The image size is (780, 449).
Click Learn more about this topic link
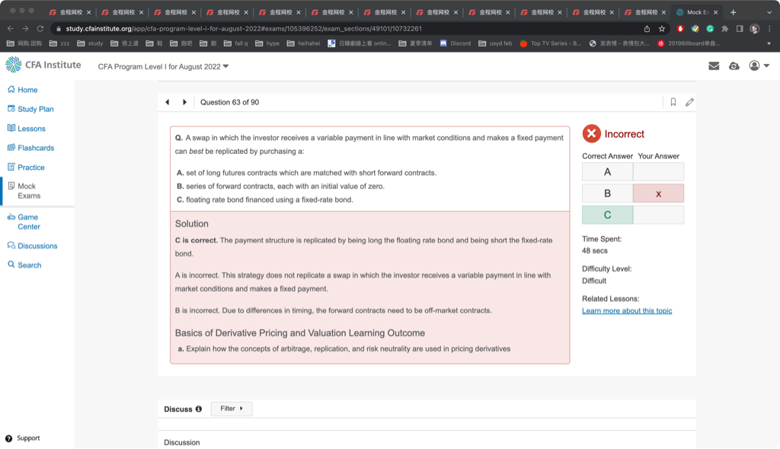(627, 311)
